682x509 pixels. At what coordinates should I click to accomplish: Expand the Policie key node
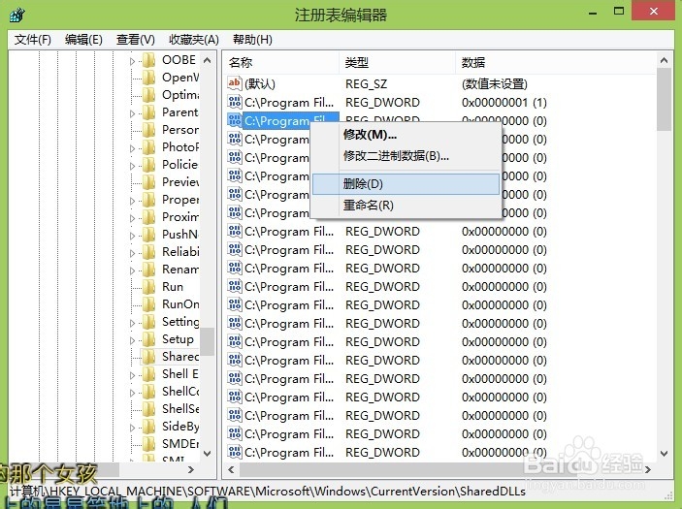coord(132,166)
